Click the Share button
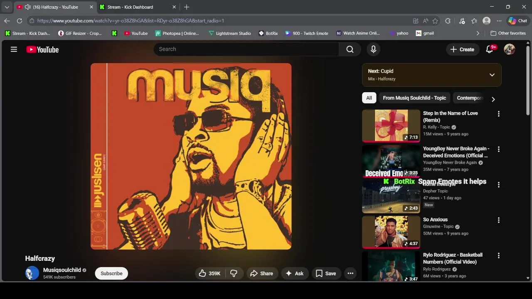 (261, 273)
